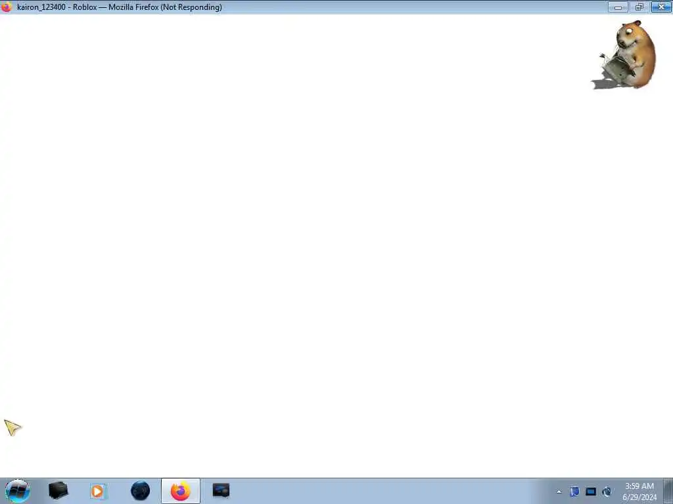Open the monitor icon in system tray

pos(591,492)
